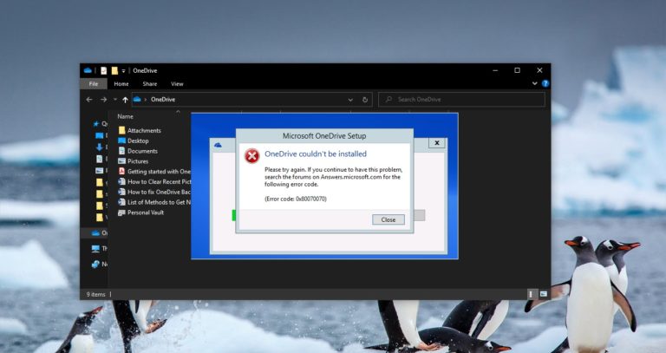Open the address bar history dropdown
666x353 pixels.
(x=350, y=100)
